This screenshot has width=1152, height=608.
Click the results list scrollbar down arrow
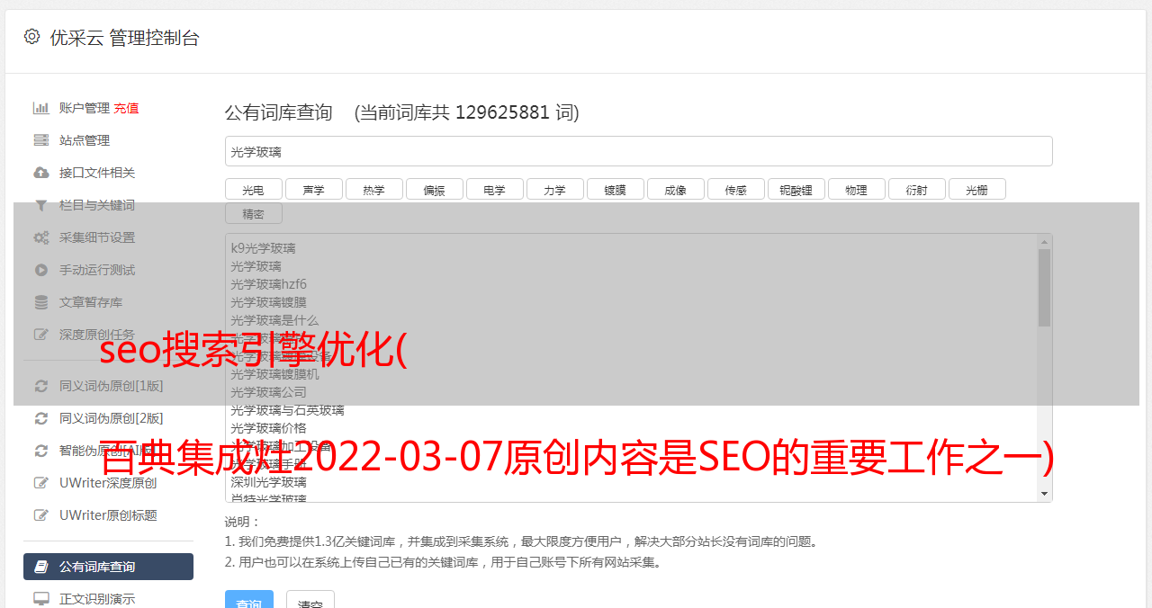tap(1044, 494)
